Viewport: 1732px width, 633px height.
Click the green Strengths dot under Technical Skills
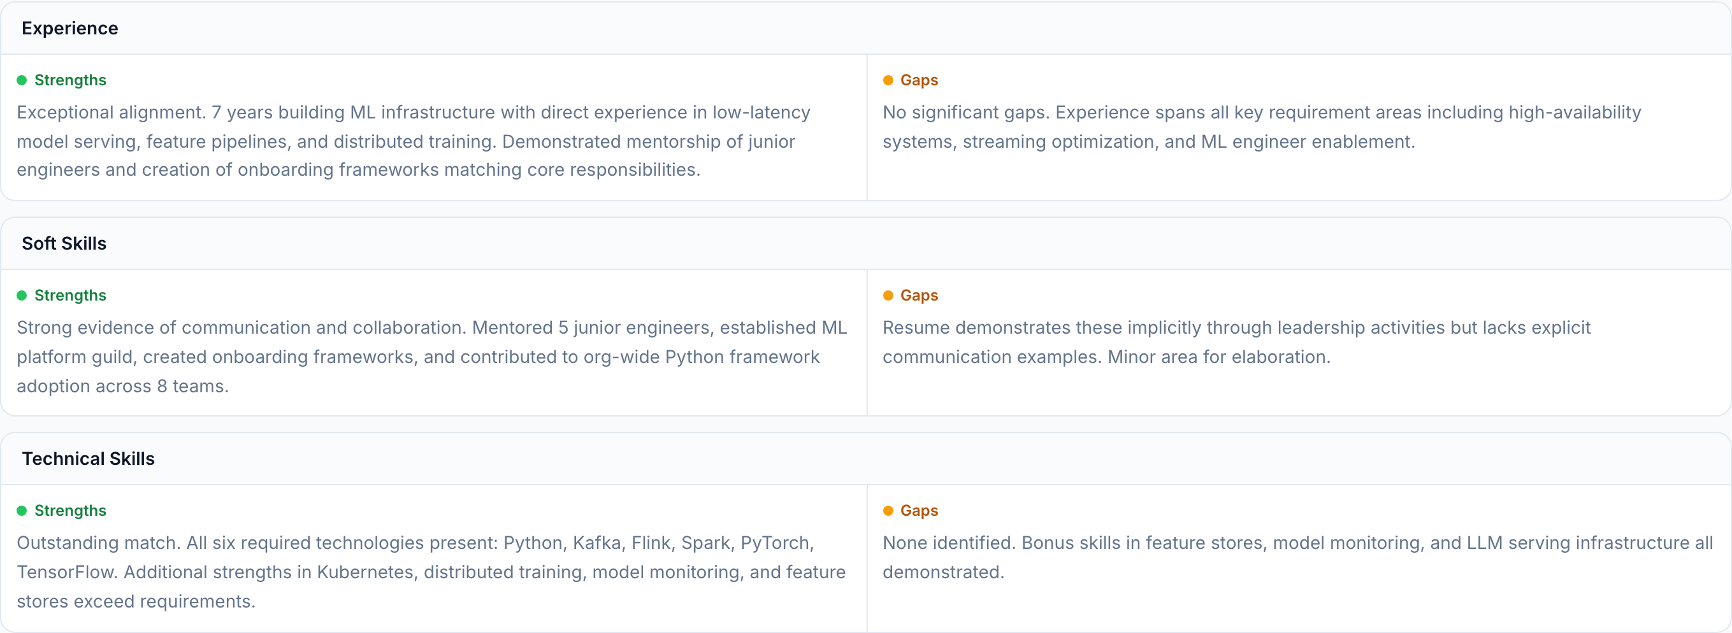pyautogui.click(x=22, y=511)
